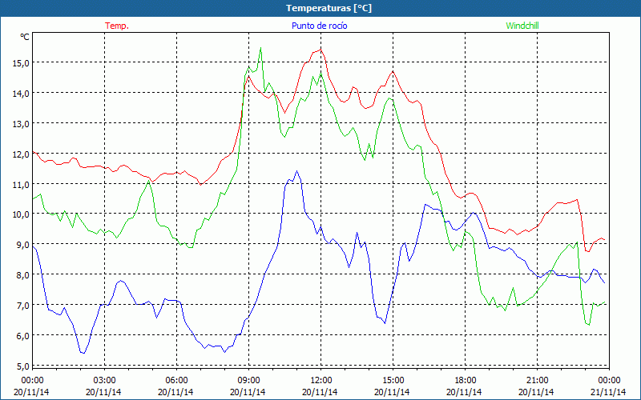This screenshot has height=400, width=641.
Task: Click the 14,0 y-axis value
Action: click(22, 93)
